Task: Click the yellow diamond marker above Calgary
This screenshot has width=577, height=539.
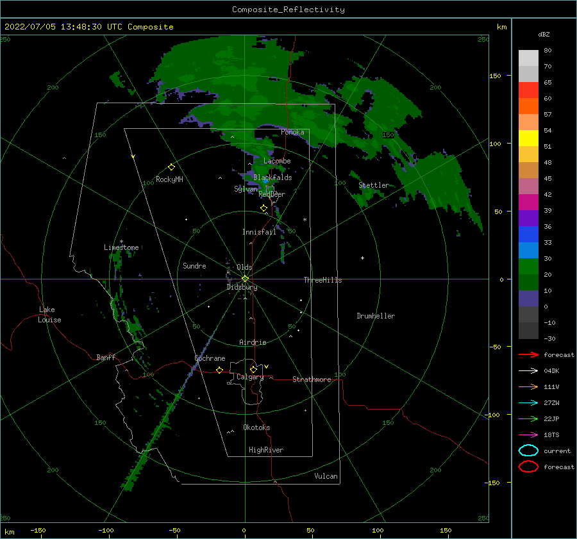Action: click(253, 369)
